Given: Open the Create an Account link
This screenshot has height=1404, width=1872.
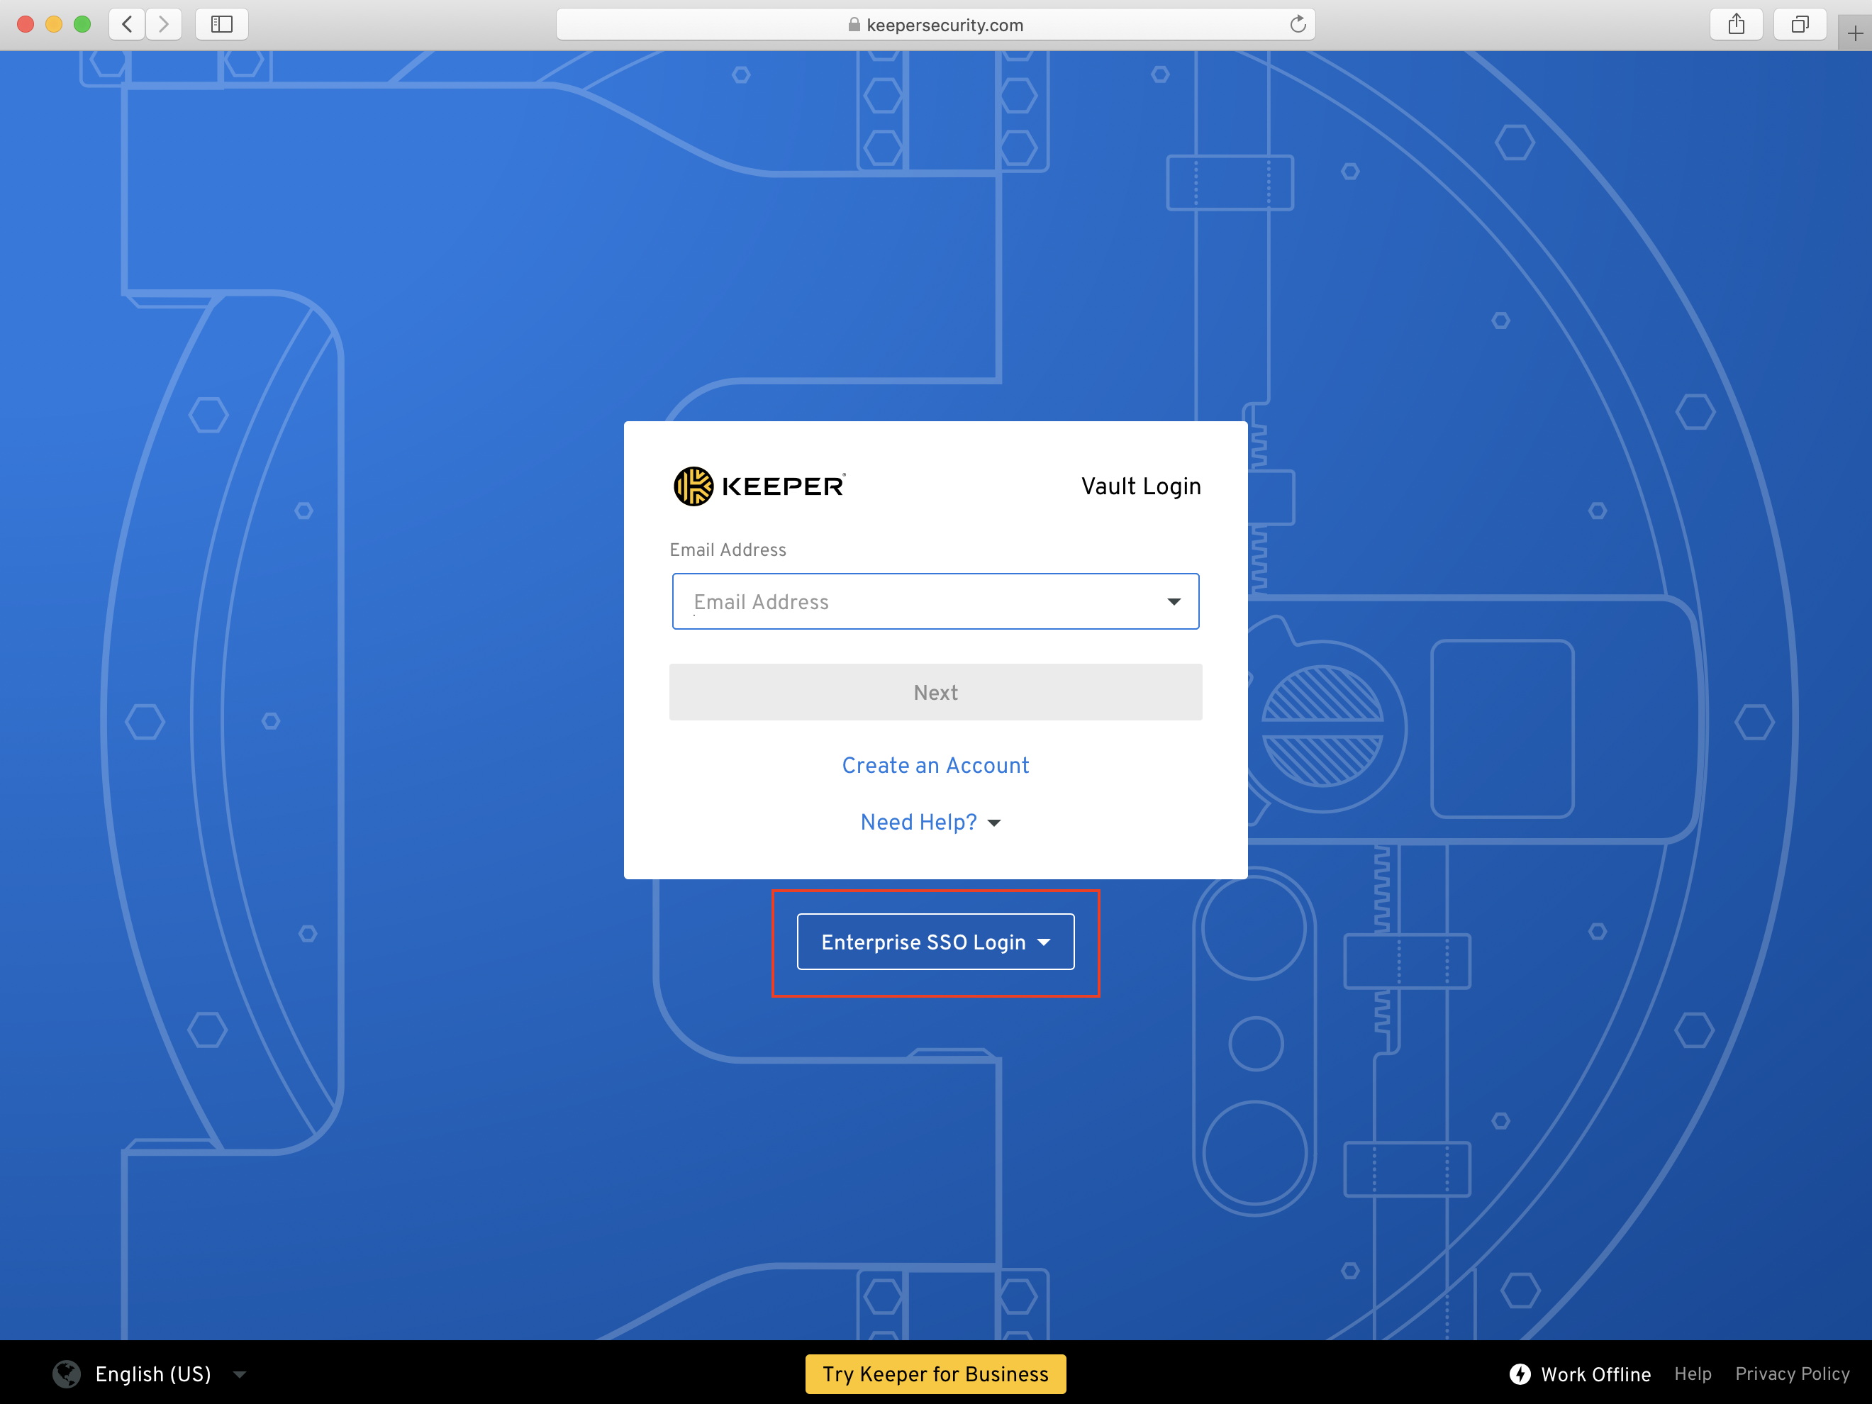Looking at the screenshot, I should [x=935, y=765].
